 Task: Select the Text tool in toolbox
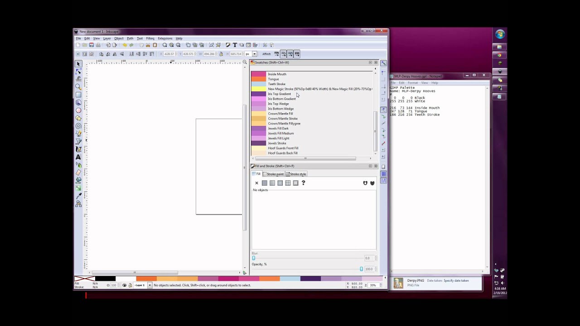click(x=78, y=157)
